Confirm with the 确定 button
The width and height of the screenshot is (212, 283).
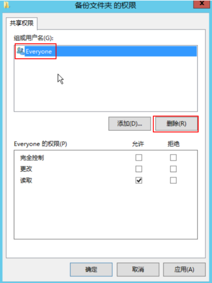tap(91, 270)
